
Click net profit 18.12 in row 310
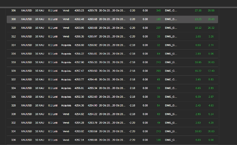[198, 28]
